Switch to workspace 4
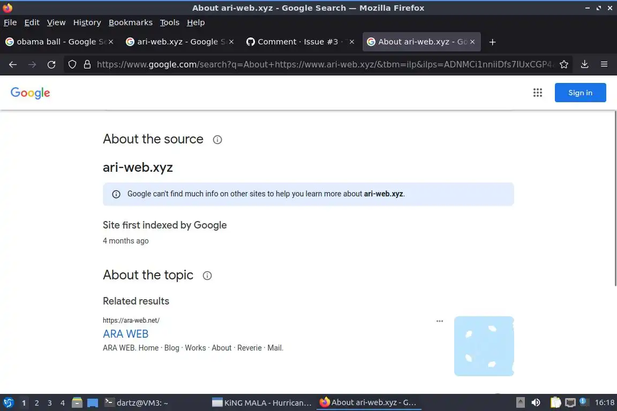The image size is (617, 411). [x=63, y=403]
